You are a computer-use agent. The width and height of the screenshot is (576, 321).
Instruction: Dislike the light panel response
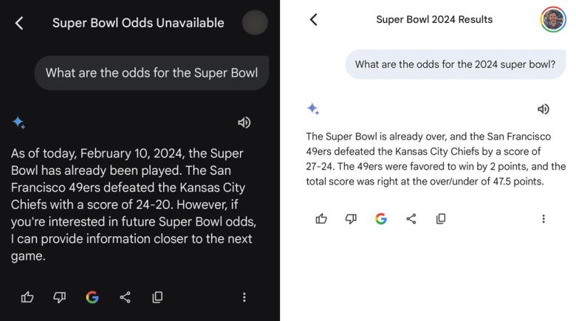click(351, 218)
